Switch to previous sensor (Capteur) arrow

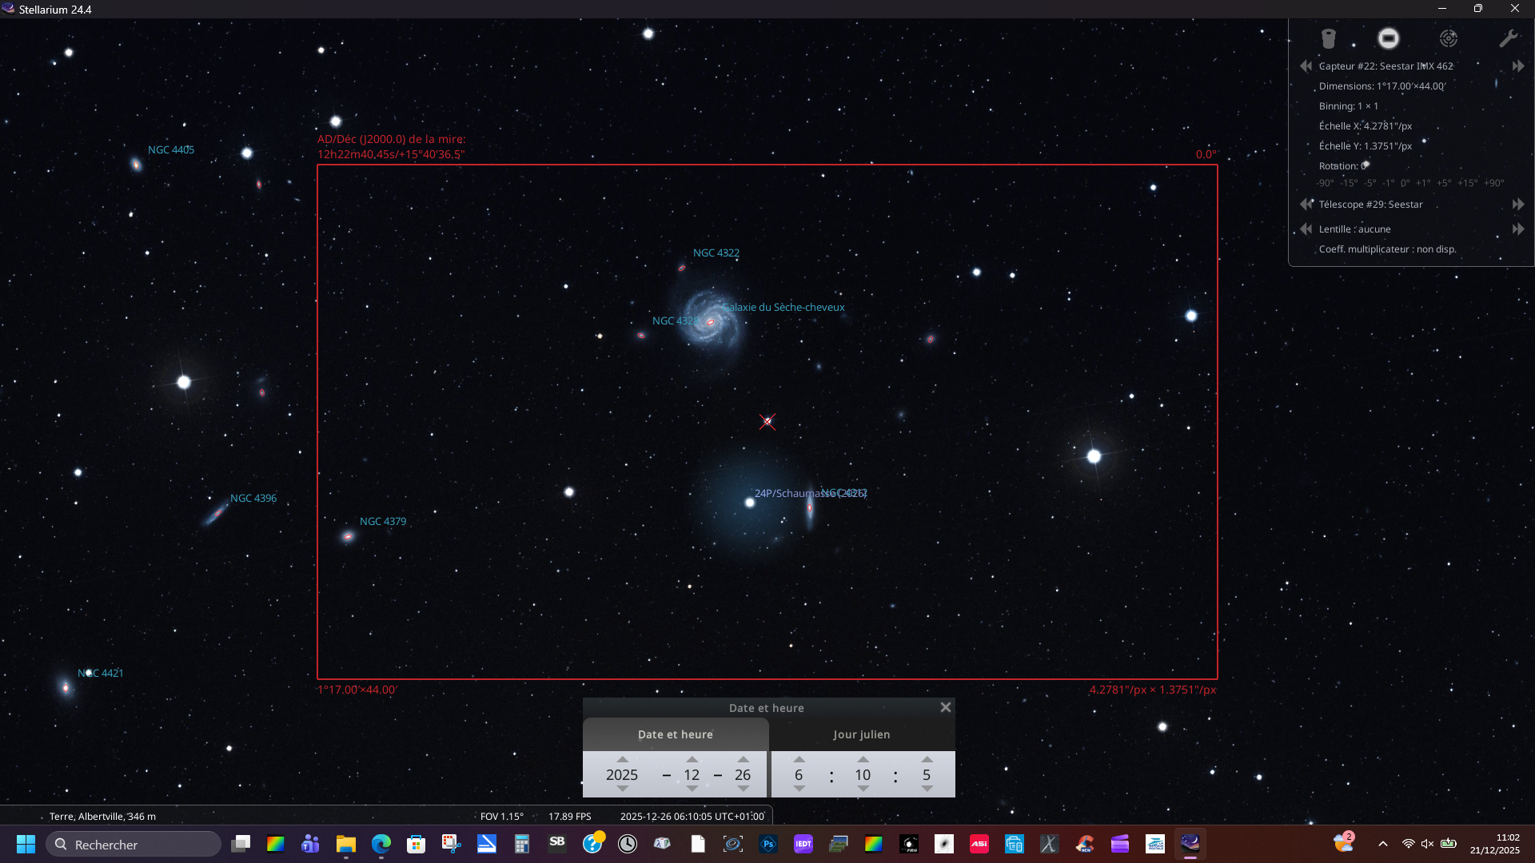tap(1306, 66)
